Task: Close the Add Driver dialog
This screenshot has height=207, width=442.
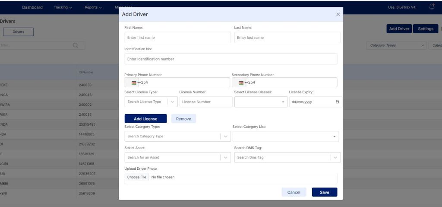Action: (x=338, y=14)
